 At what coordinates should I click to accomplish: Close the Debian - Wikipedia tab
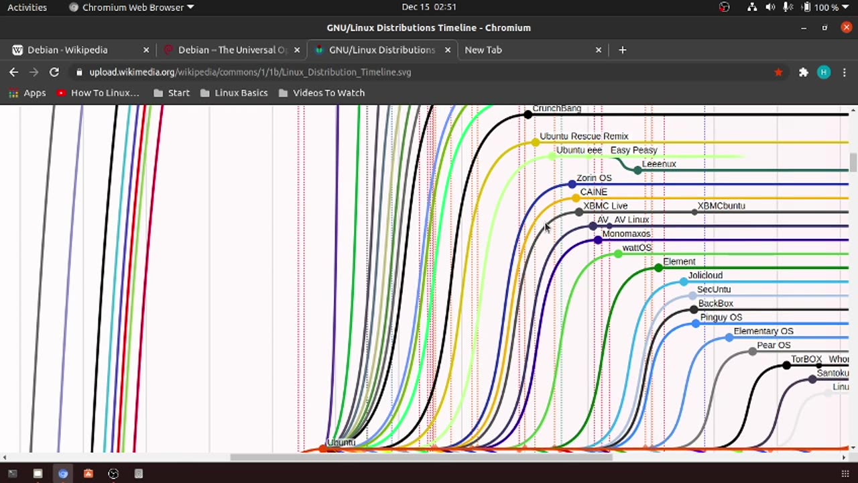click(x=146, y=50)
